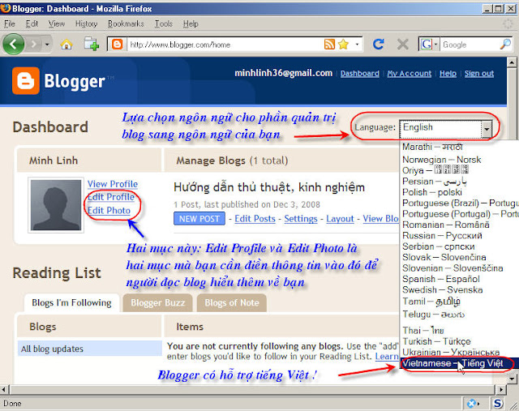Viewport: 519px width, 411px height.
Task: Click the vertical scrollbar up arrow
Action: click(512, 62)
